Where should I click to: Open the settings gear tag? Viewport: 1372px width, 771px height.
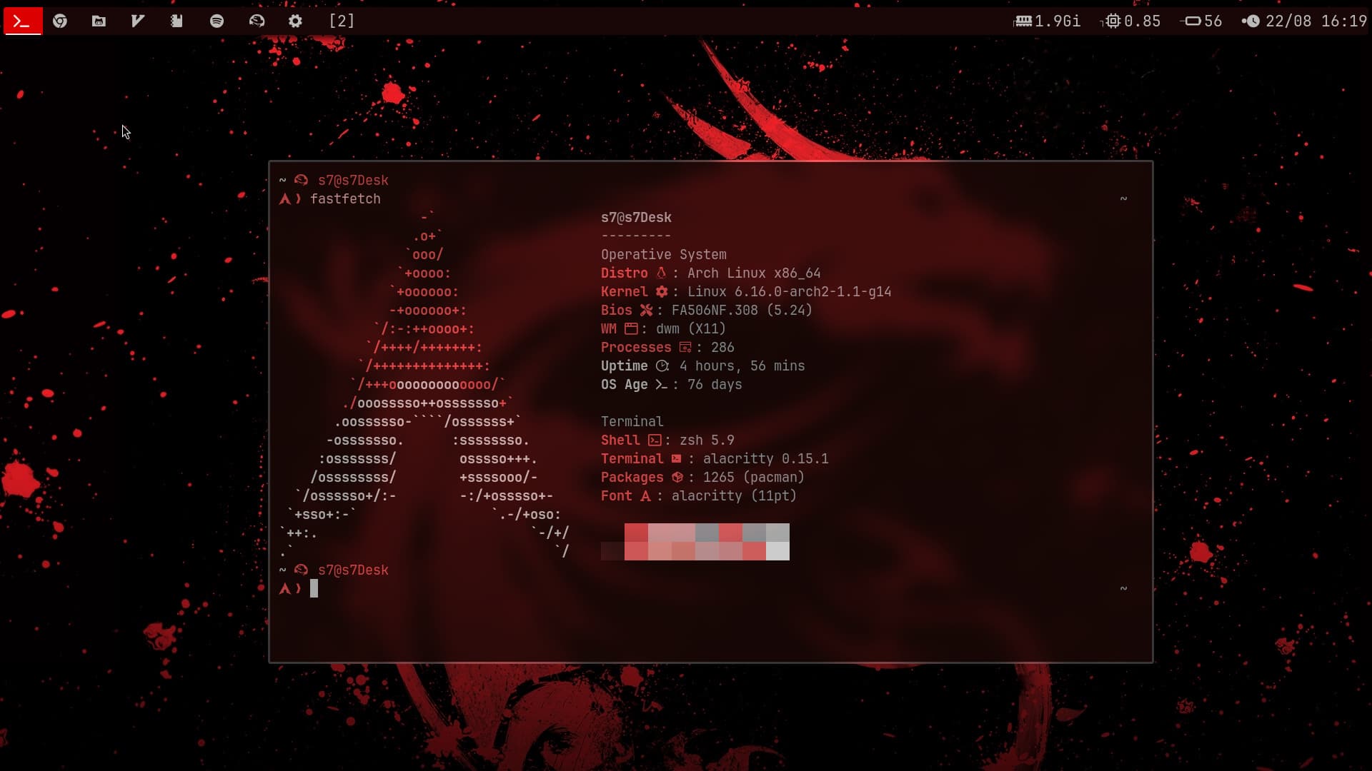coord(295,21)
